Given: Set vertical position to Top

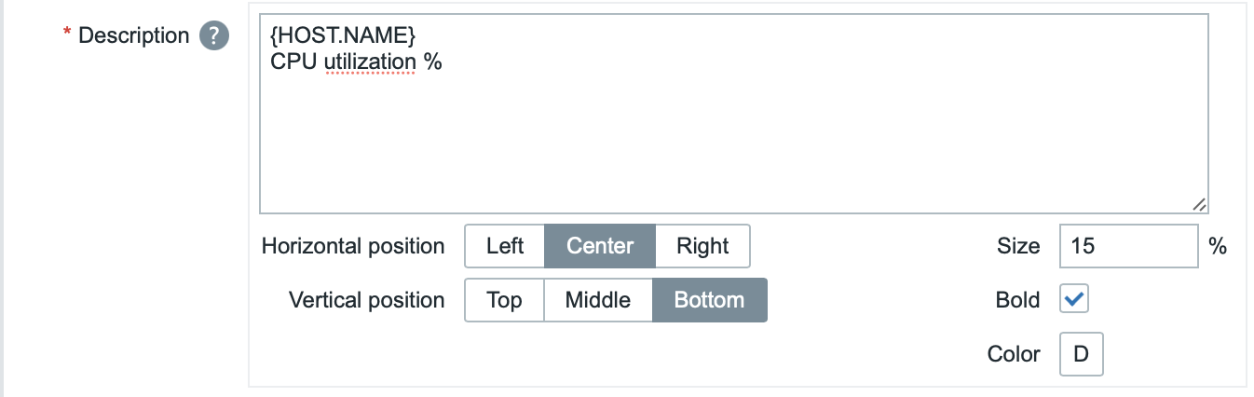Looking at the screenshot, I should (x=504, y=300).
